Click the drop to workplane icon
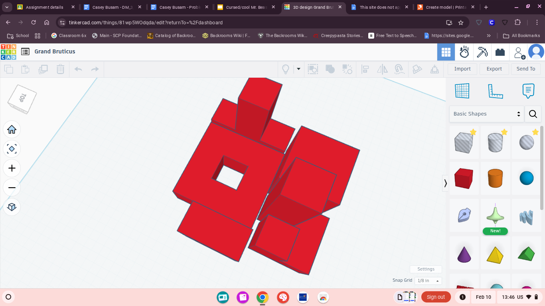Viewport: 545px width, 306px height. [434, 69]
